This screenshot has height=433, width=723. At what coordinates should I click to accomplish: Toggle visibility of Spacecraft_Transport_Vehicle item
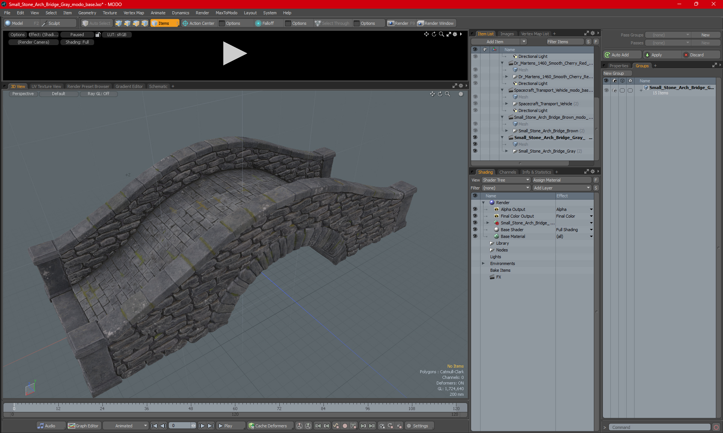tap(475, 104)
